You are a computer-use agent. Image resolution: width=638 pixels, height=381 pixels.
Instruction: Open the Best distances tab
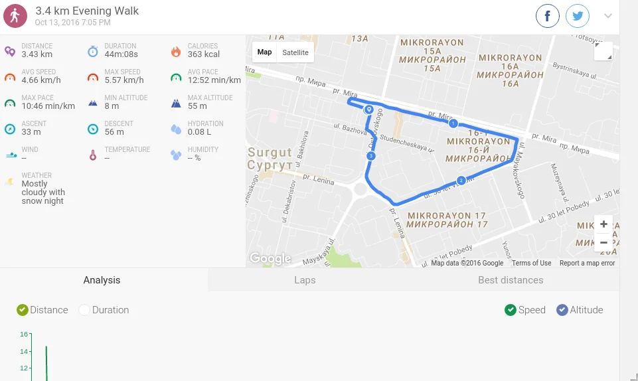tap(511, 279)
